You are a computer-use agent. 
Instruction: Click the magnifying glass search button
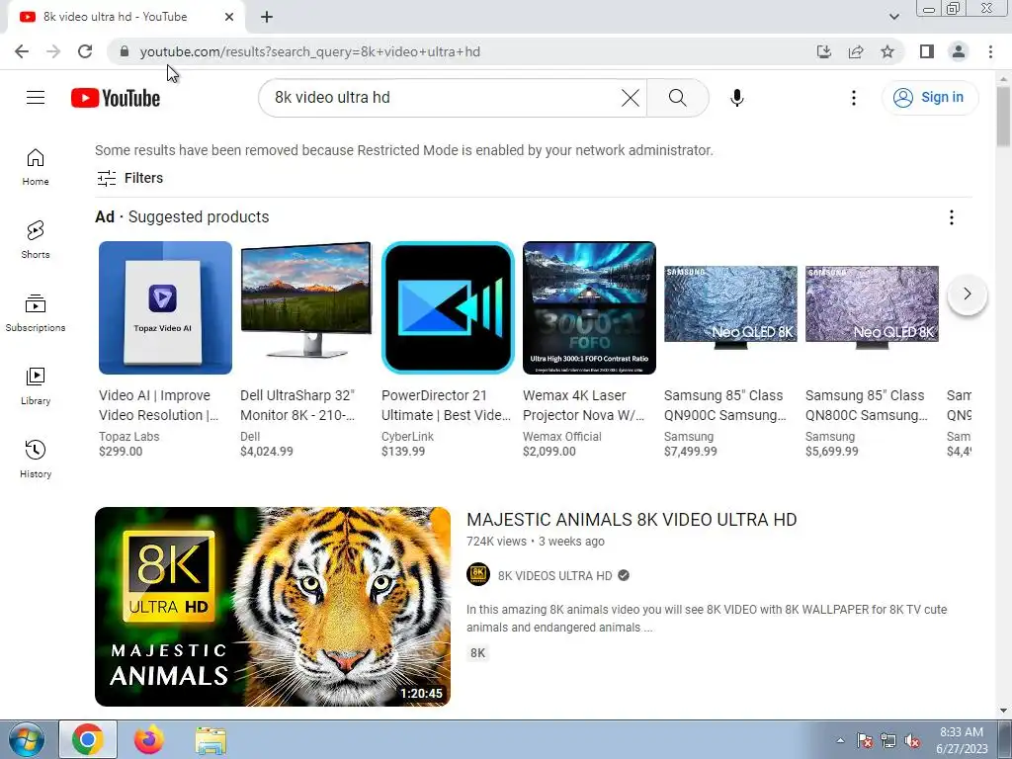(677, 98)
